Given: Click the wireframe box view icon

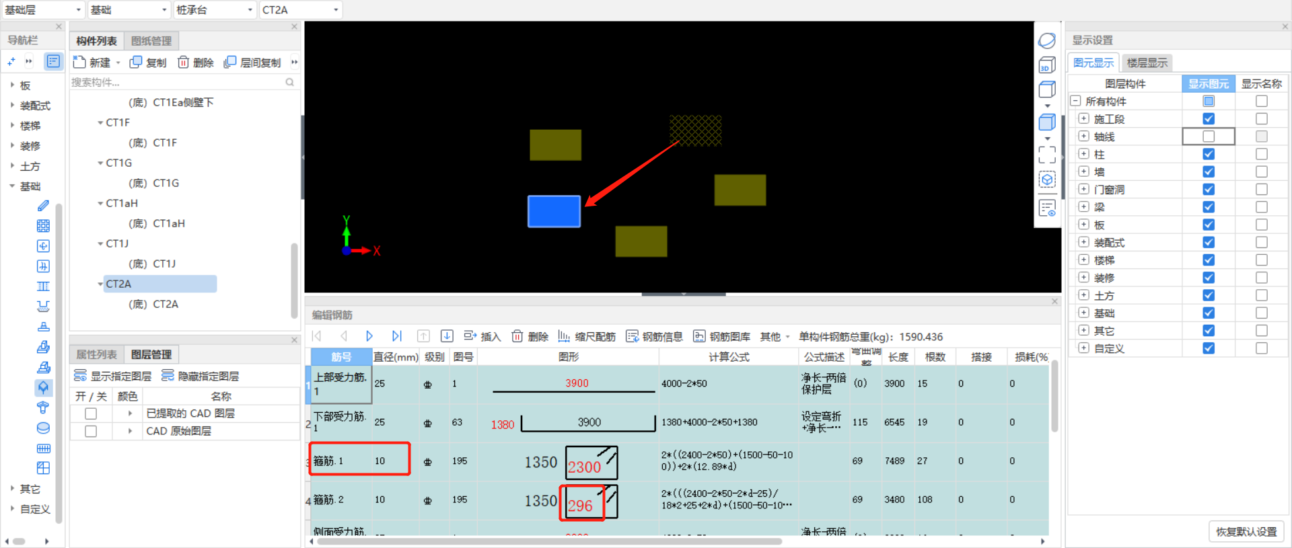Looking at the screenshot, I should (1047, 89).
